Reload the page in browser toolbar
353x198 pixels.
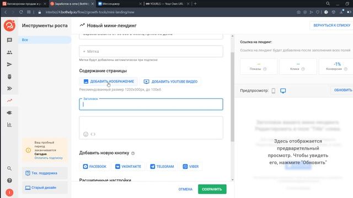21,12
